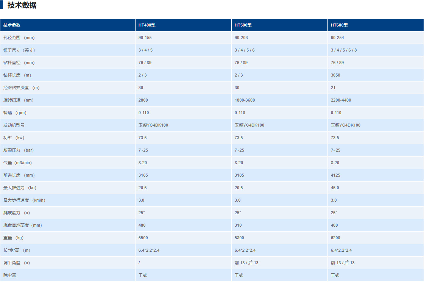Select the 5500 weight value
The height and width of the screenshot is (282, 424).
pyautogui.click(x=143, y=238)
